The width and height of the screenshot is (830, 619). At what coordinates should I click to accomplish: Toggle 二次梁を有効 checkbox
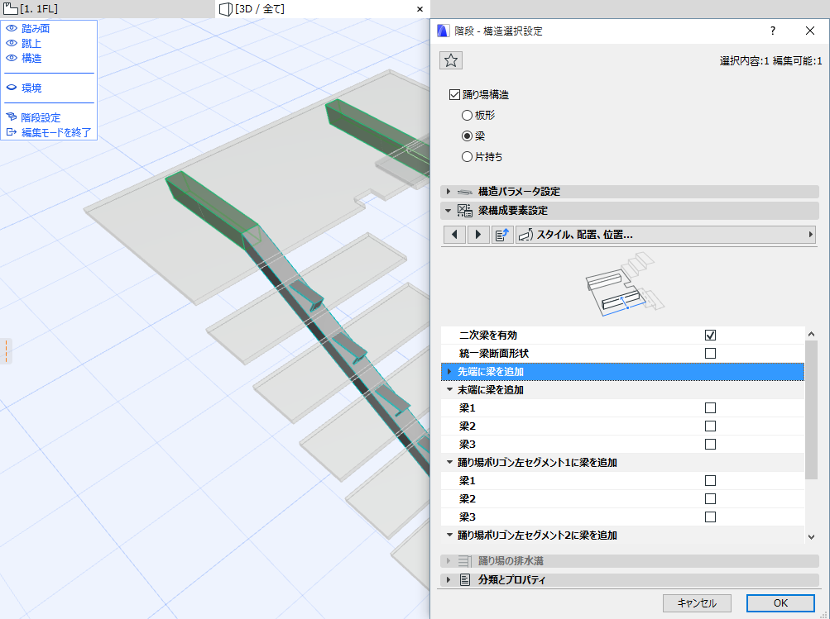point(710,336)
